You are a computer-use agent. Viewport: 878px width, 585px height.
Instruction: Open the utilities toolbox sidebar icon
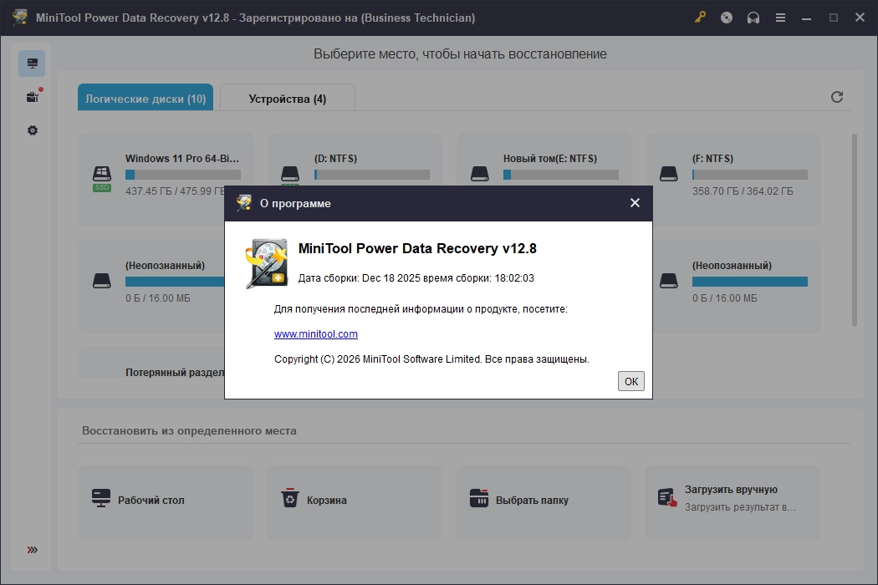point(33,97)
